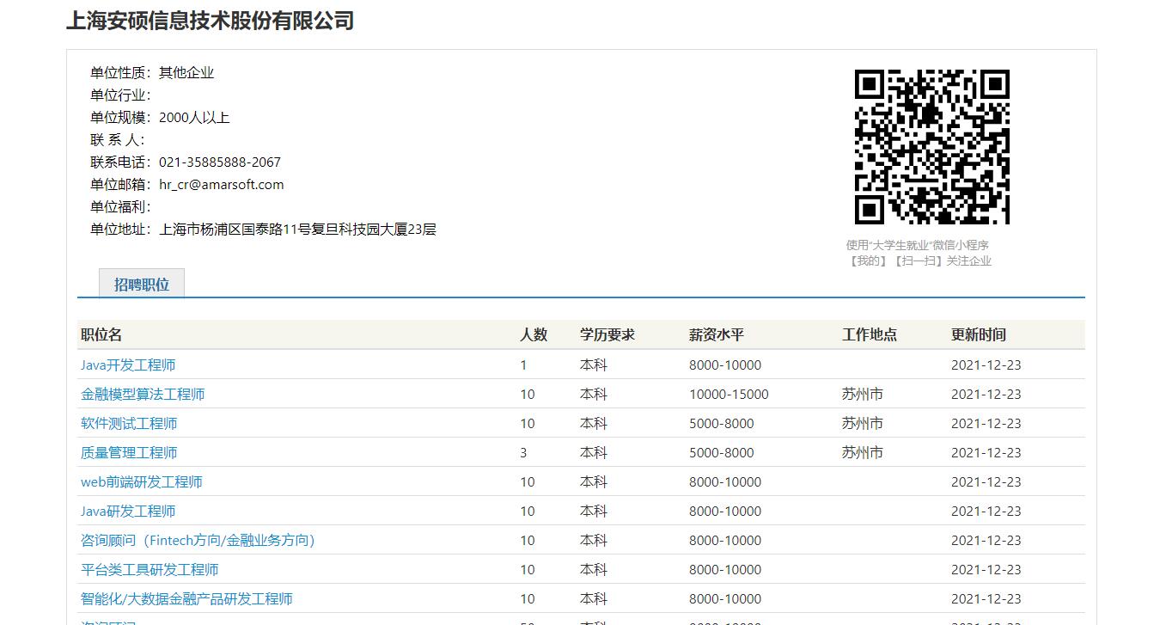
Task: View the 质量管理工程师 job details
Action: pyautogui.click(x=129, y=452)
